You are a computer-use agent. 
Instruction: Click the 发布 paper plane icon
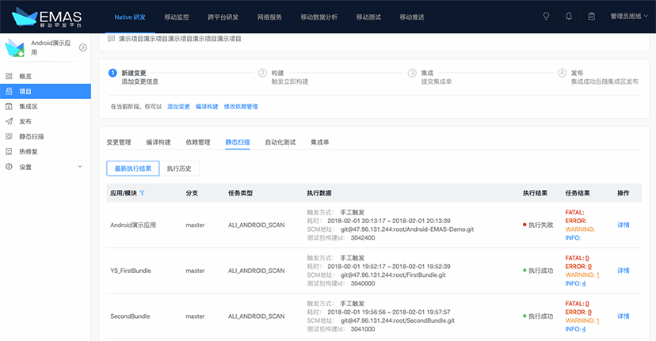click(x=10, y=122)
